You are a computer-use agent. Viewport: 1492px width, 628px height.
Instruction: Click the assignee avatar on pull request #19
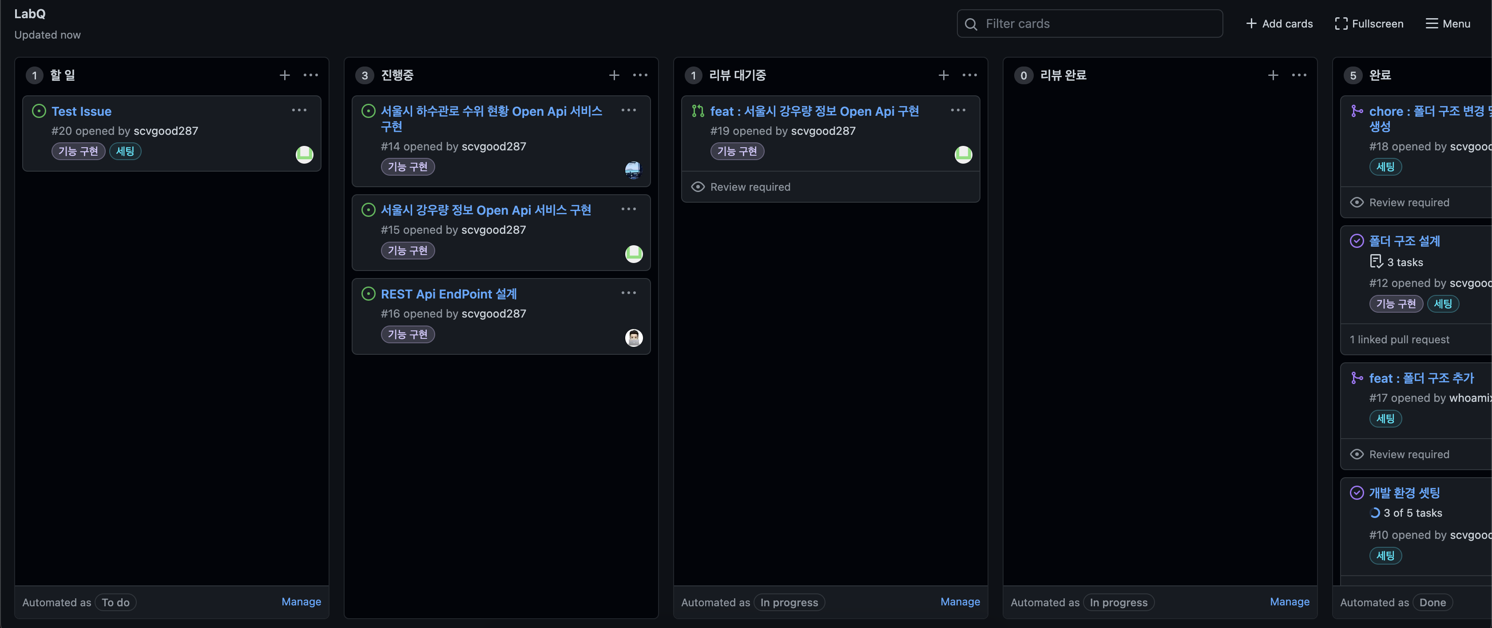(x=963, y=154)
